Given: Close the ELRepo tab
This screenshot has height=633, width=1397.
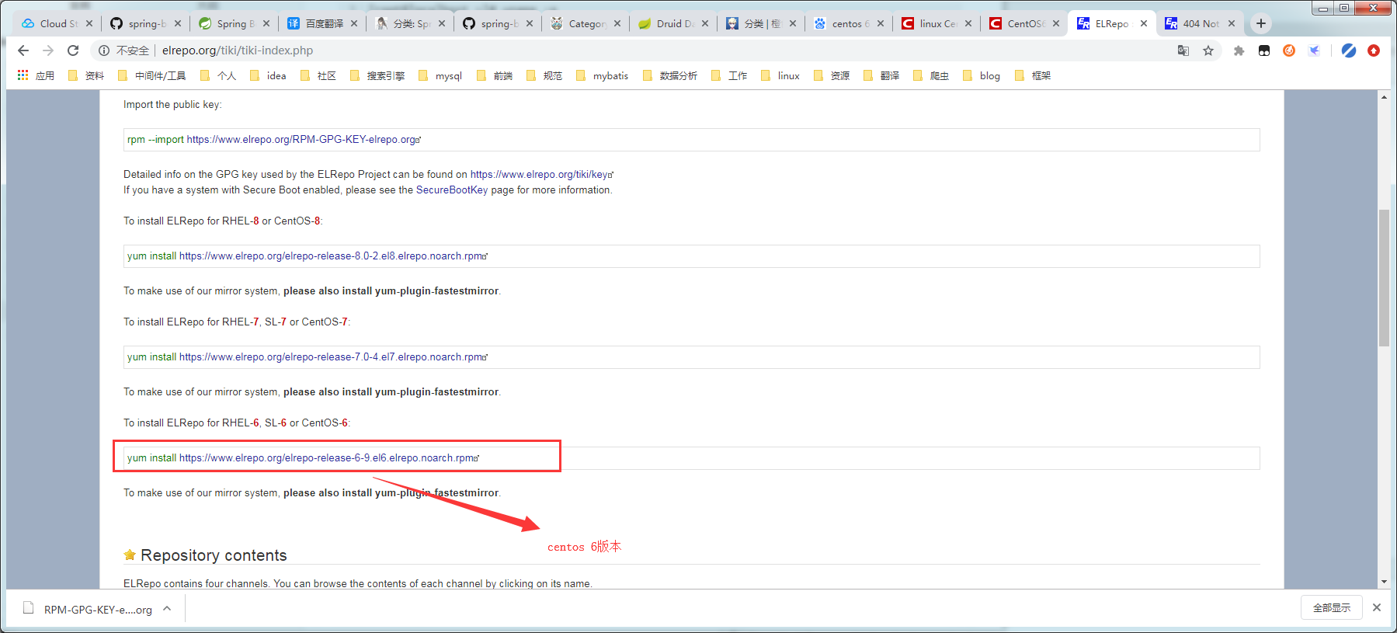Looking at the screenshot, I should click(1144, 23).
